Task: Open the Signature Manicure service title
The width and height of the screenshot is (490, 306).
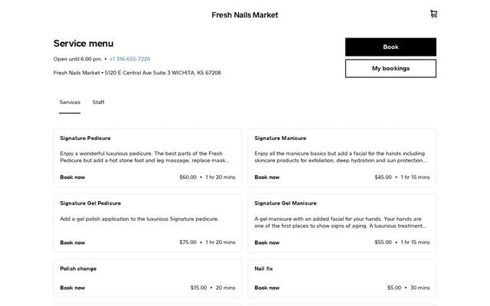Action: pos(280,138)
